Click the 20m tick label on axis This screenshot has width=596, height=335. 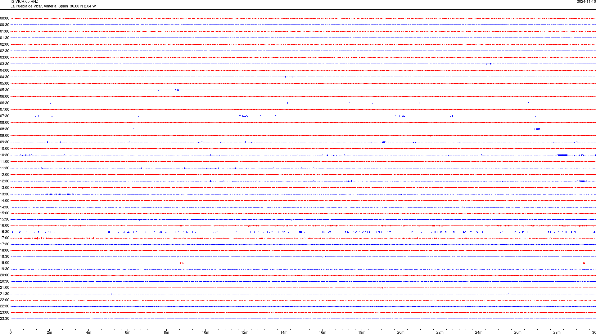[401, 333]
